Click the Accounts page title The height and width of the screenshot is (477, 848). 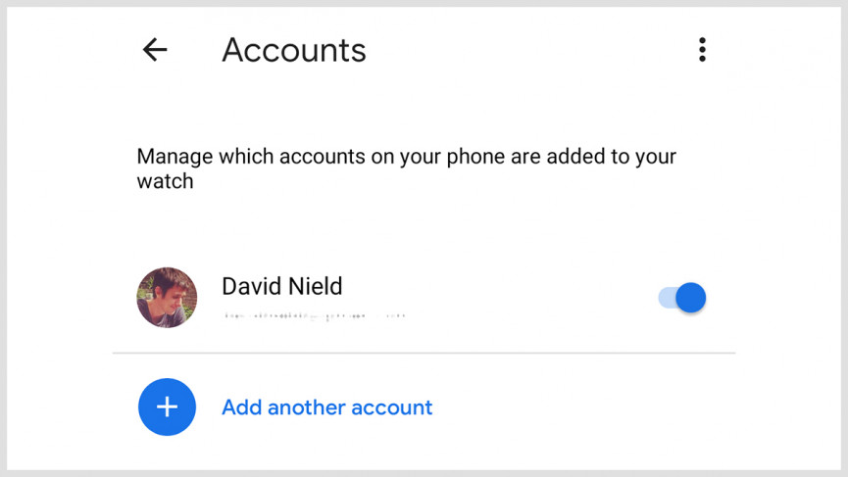(x=294, y=50)
